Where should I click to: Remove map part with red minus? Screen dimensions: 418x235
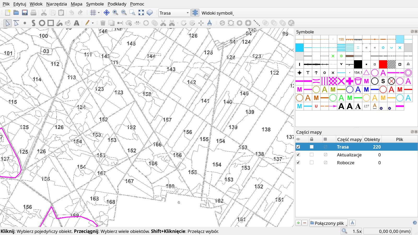305,223
